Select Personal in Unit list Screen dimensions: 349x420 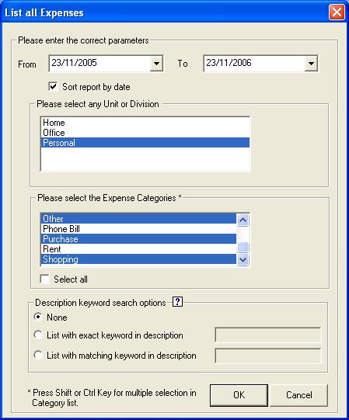pos(145,143)
